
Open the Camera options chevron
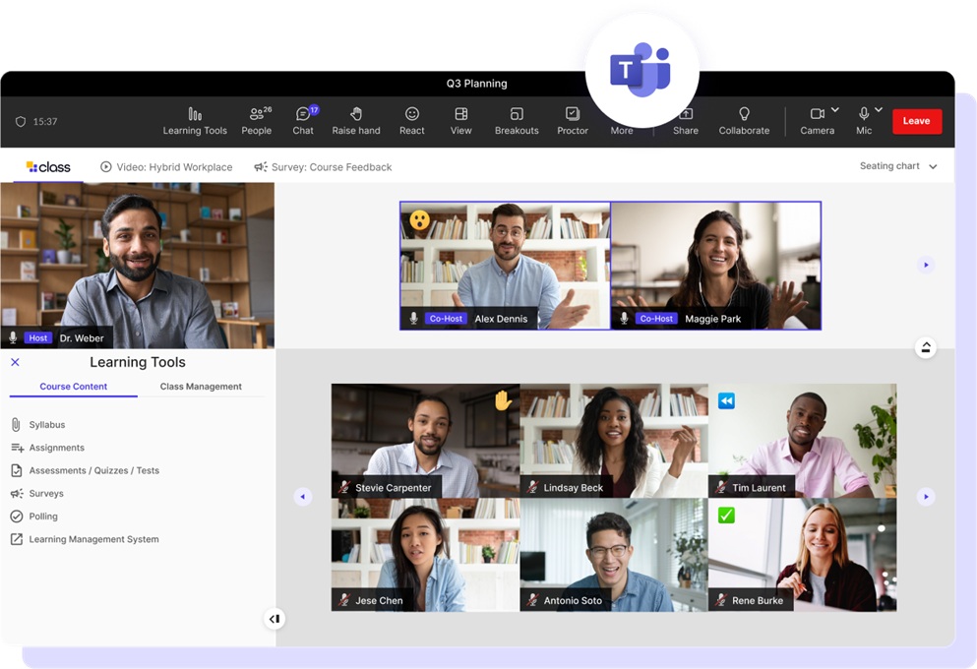835,110
